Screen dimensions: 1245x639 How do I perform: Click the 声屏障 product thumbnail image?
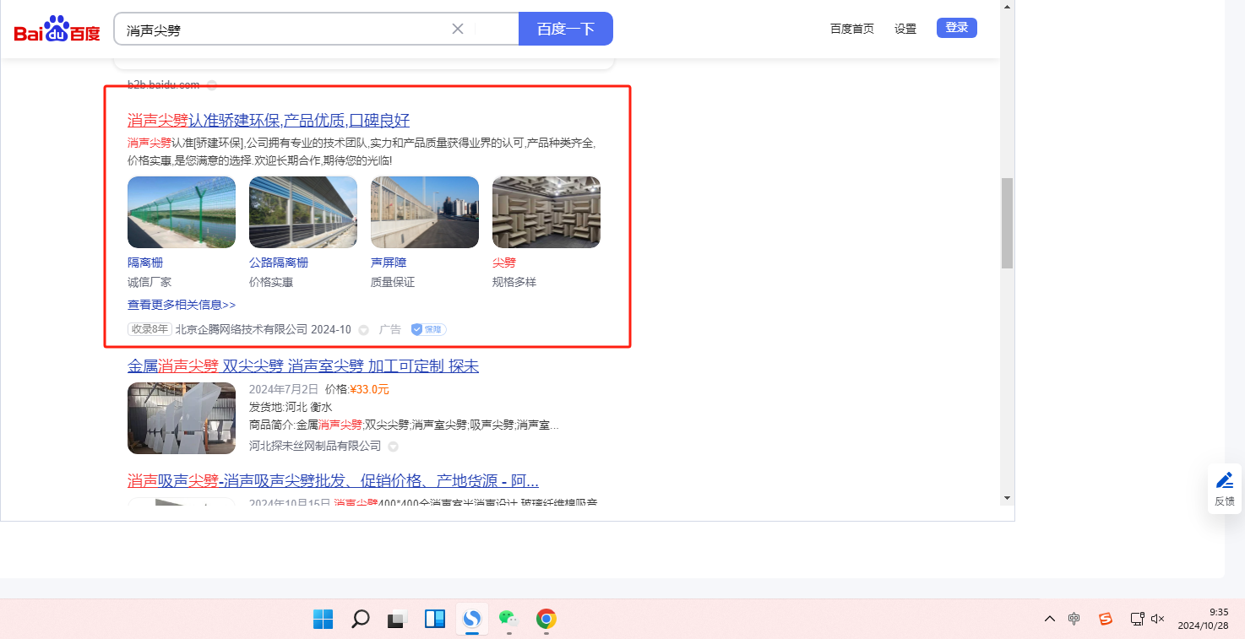pyautogui.click(x=425, y=212)
